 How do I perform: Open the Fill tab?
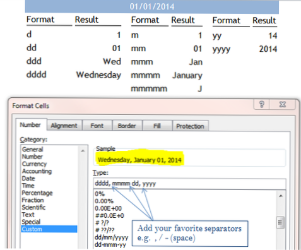coord(157,126)
